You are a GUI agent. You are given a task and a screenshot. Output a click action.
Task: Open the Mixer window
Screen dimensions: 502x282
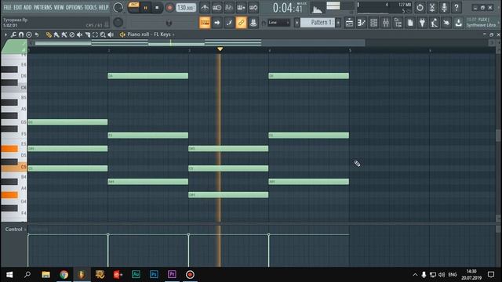pos(386,23)
